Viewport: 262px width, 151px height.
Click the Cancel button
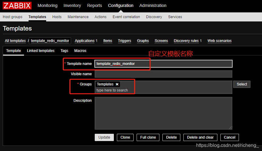[230, 137]
